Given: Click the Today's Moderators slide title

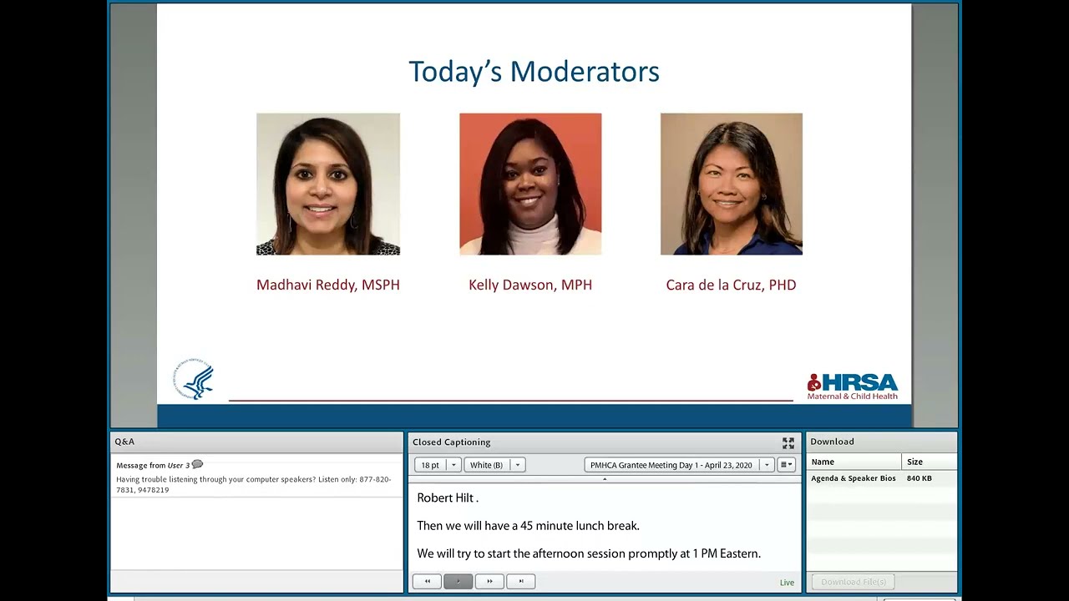Looking at the screenshot, I should pos(534,72).
